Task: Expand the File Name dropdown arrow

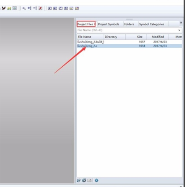Action: pos(179,30)
